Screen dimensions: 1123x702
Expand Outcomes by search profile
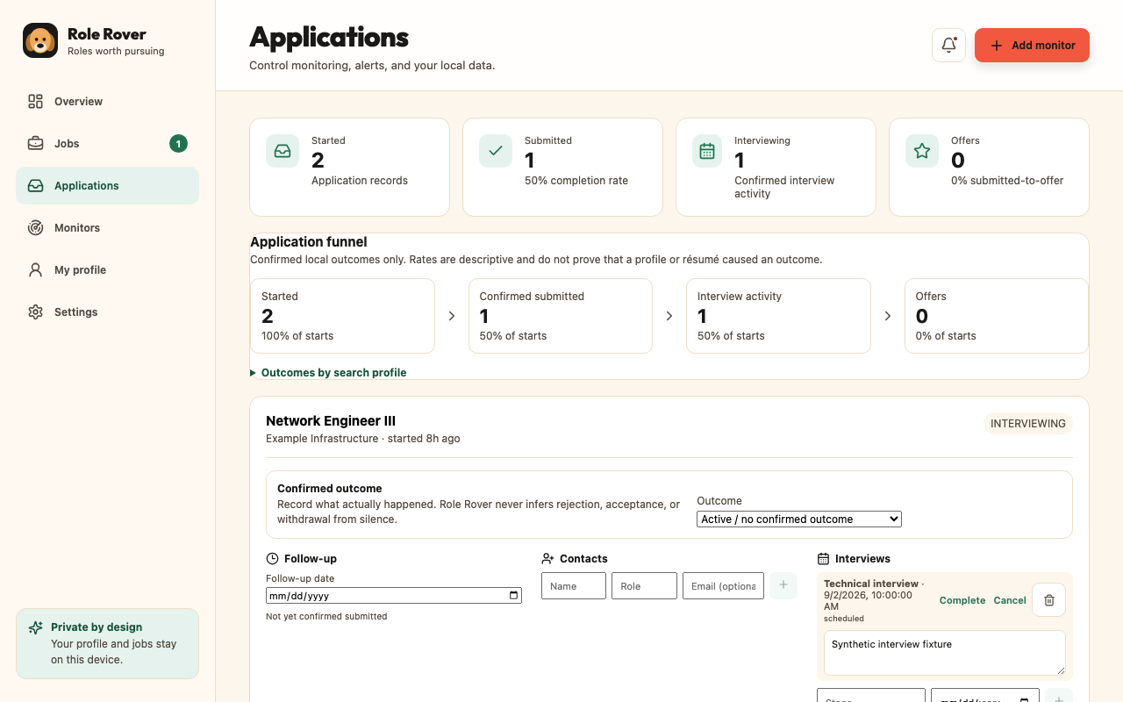[x=328, y=373]
